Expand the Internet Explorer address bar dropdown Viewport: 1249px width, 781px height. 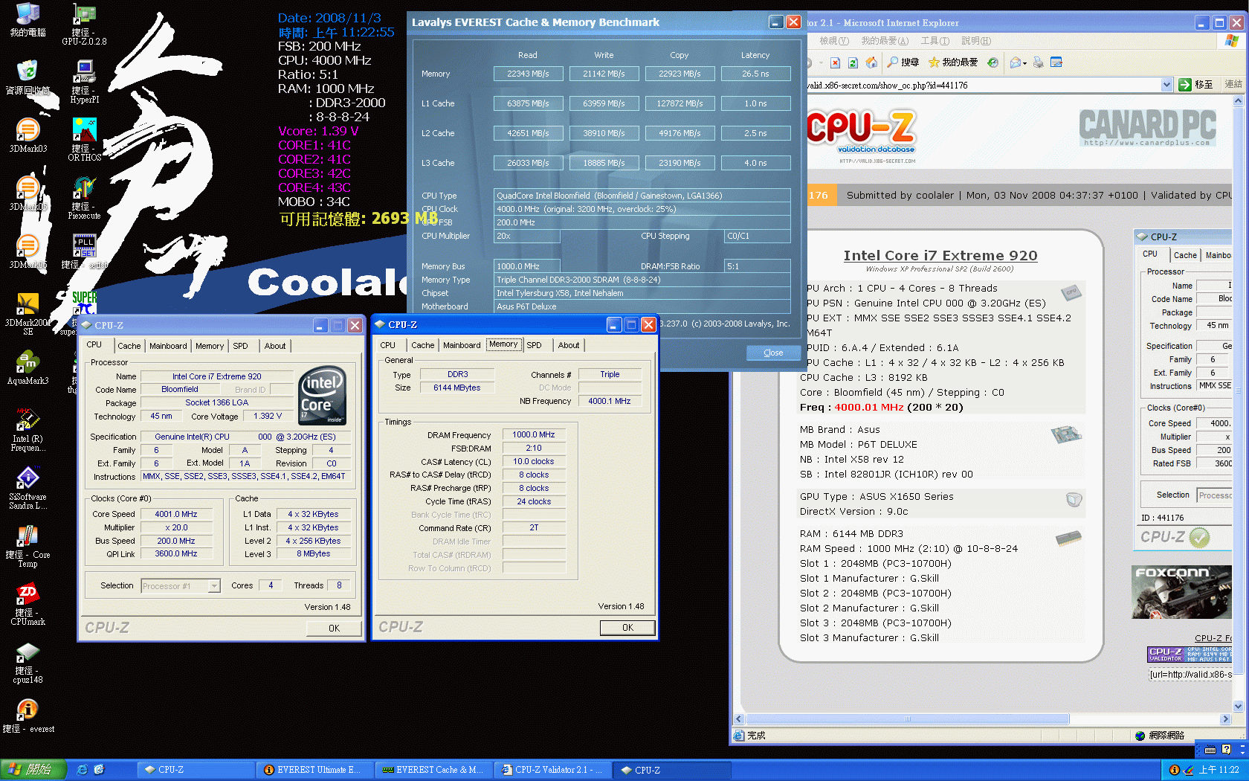1166,85
